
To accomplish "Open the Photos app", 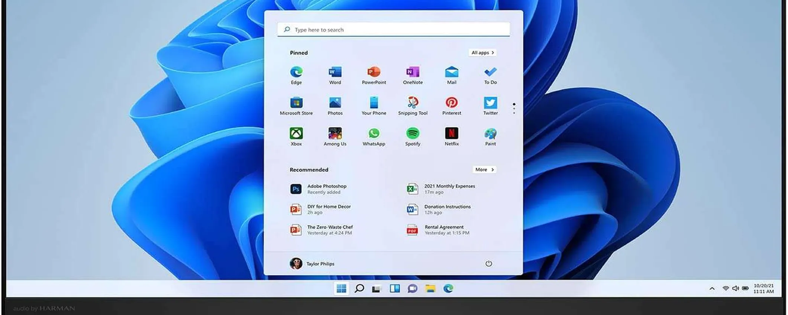I will tap(335, 106).
